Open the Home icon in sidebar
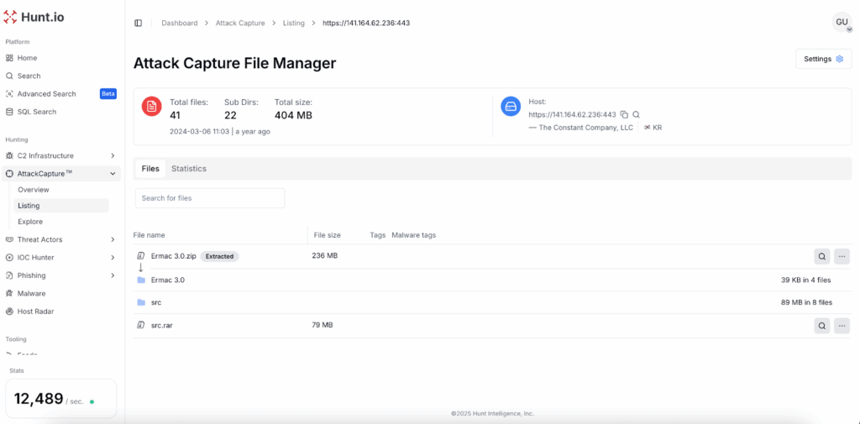The image size is (860, 424). pos(9,58)
